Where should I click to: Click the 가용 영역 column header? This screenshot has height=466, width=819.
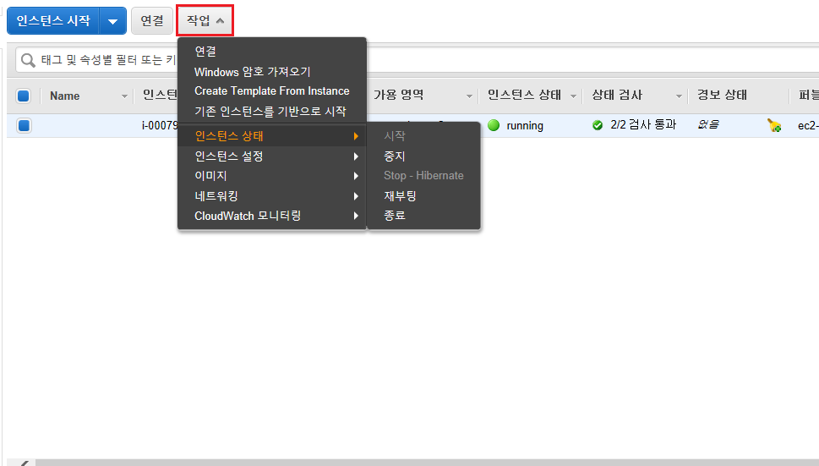[x=399, y=95]
